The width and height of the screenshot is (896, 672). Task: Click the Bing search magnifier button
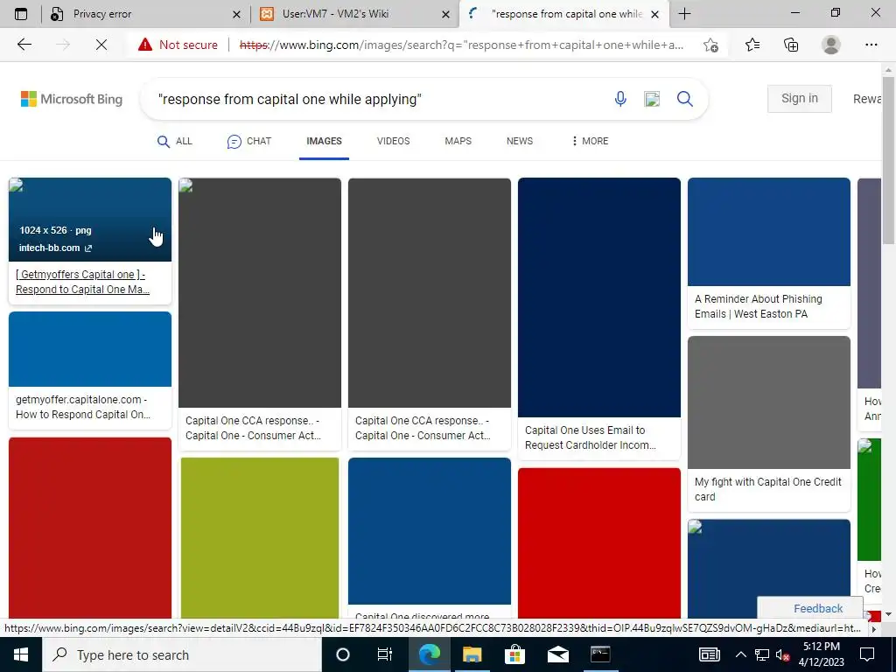tap(684, 99)
